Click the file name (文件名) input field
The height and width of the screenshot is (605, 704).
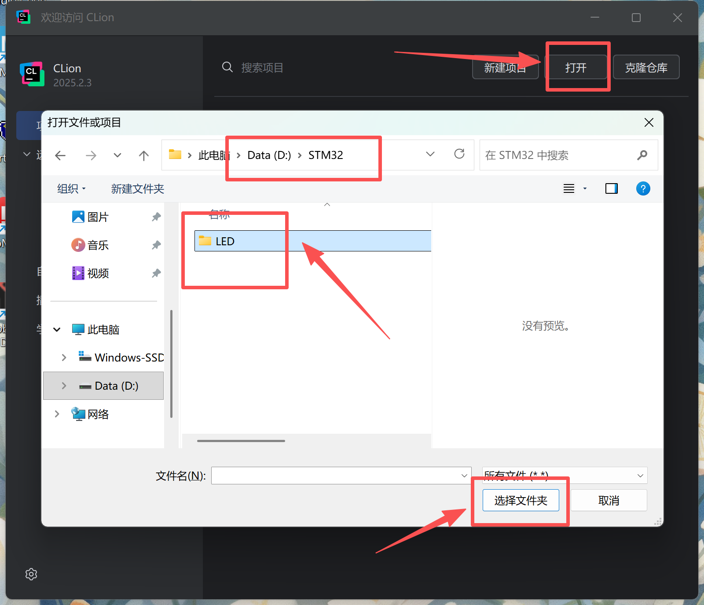pyautogui.click(x=341, y=476)
